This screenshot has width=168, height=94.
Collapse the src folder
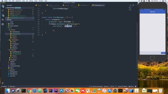tap(11, 28)
